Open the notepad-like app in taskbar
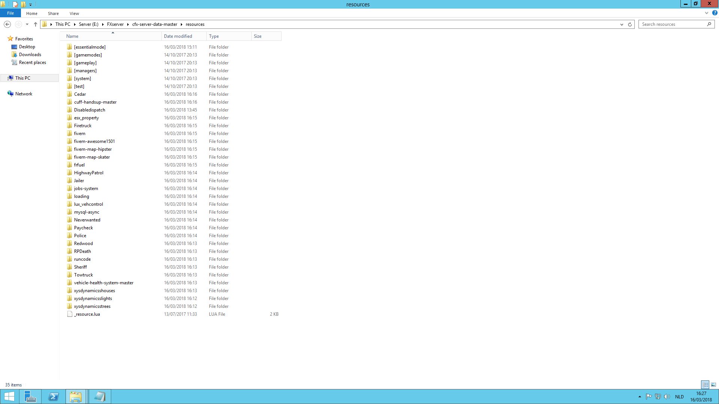 click(x=100, y=397)
